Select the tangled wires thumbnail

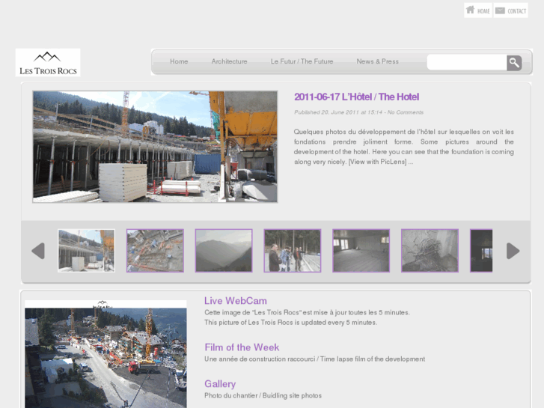coord(430,250)
